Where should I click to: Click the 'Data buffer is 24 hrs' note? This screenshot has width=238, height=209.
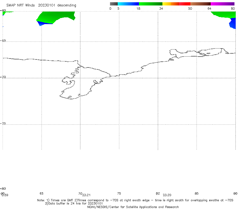[x=74, y=204]
